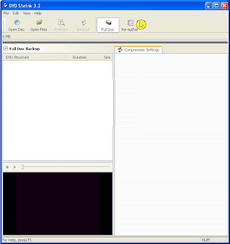The height and width of the screenshot is (244, 230).
Task: Open Disc from the toolbar
Action: pyautogui.click(x=16, y=26)
